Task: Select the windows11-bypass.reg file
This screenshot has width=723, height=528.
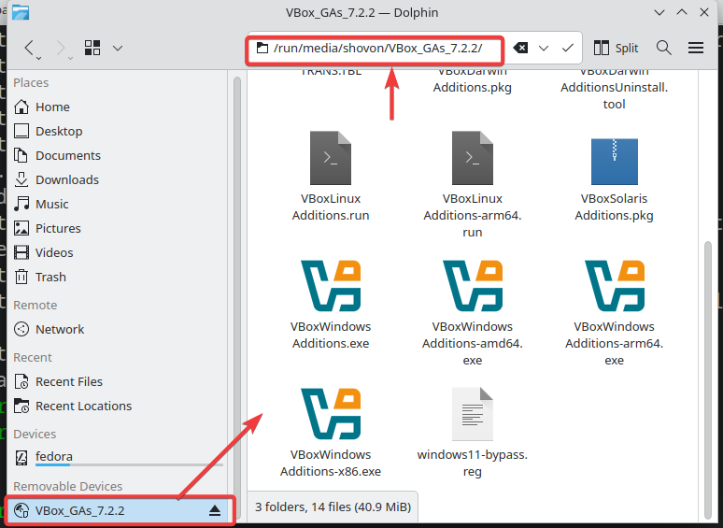Action: (x=472, y=413)
